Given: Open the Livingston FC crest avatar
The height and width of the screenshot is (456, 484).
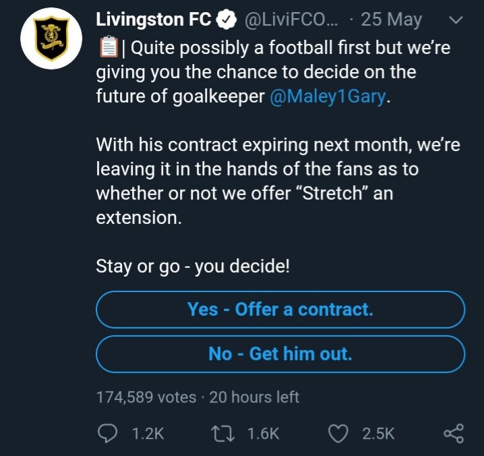Looking at the screenshot, I should click(51, 38).
